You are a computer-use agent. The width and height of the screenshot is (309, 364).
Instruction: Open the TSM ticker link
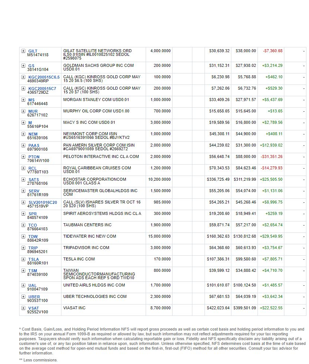point(33,271)
